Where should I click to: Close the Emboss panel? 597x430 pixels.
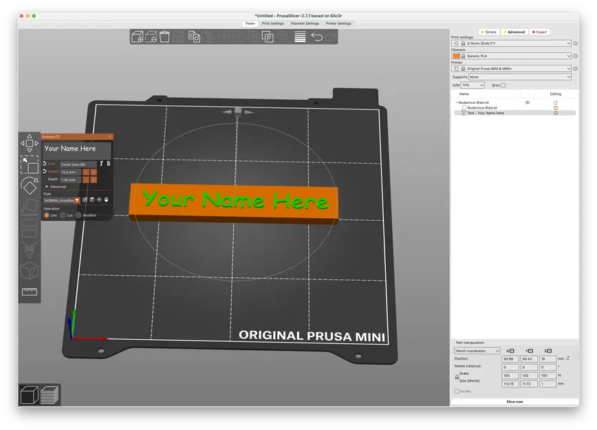[109, 137]
